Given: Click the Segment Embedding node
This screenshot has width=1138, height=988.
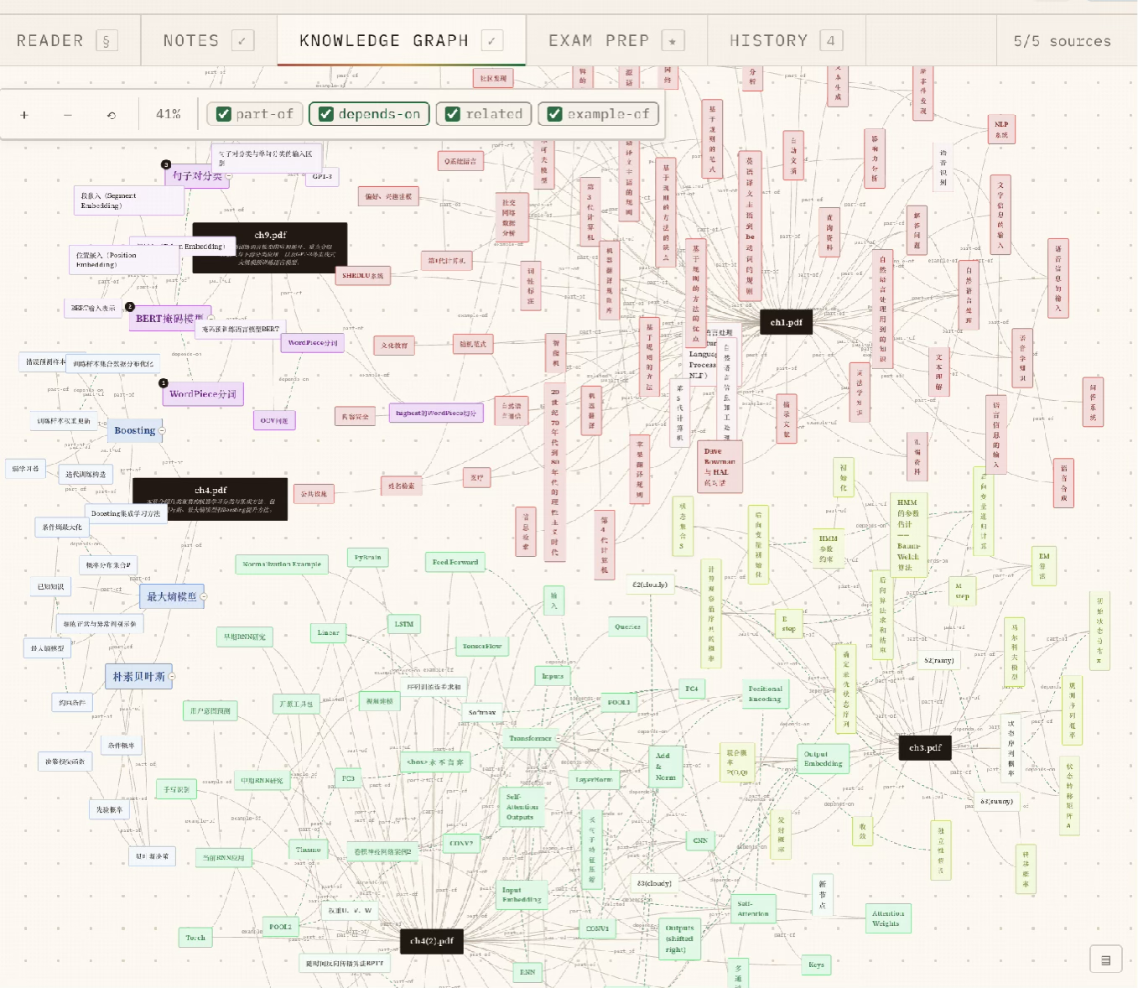Looking at the screenshot, I should tap(128, 200).
